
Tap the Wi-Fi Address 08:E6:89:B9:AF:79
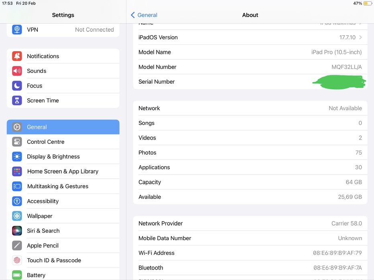337,253
